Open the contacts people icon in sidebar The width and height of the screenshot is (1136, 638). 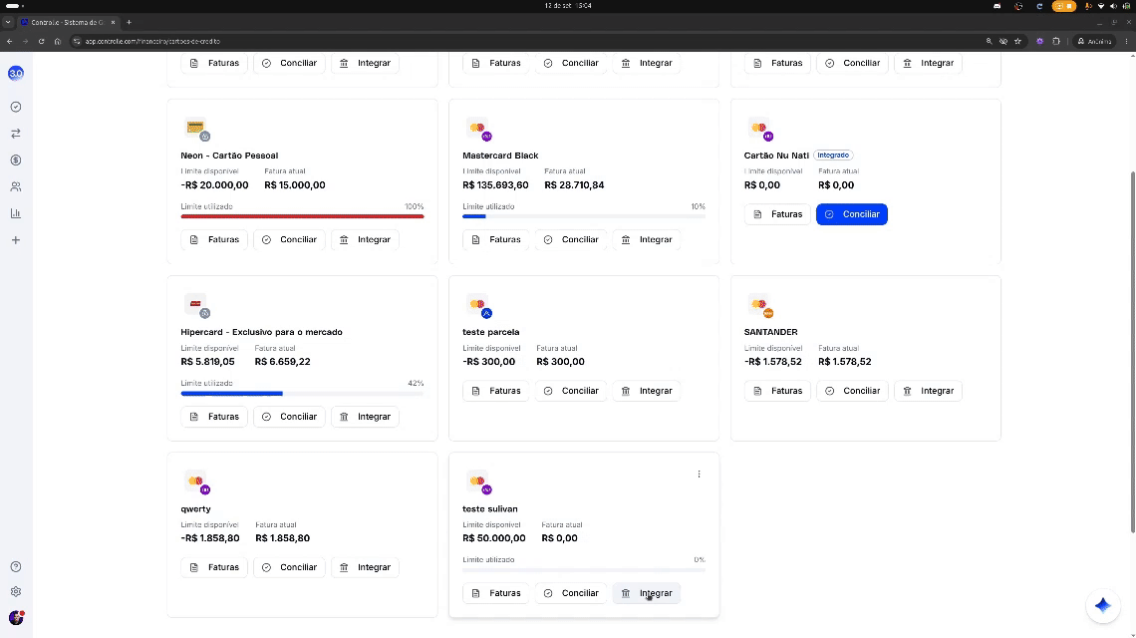tap(16, 187)
